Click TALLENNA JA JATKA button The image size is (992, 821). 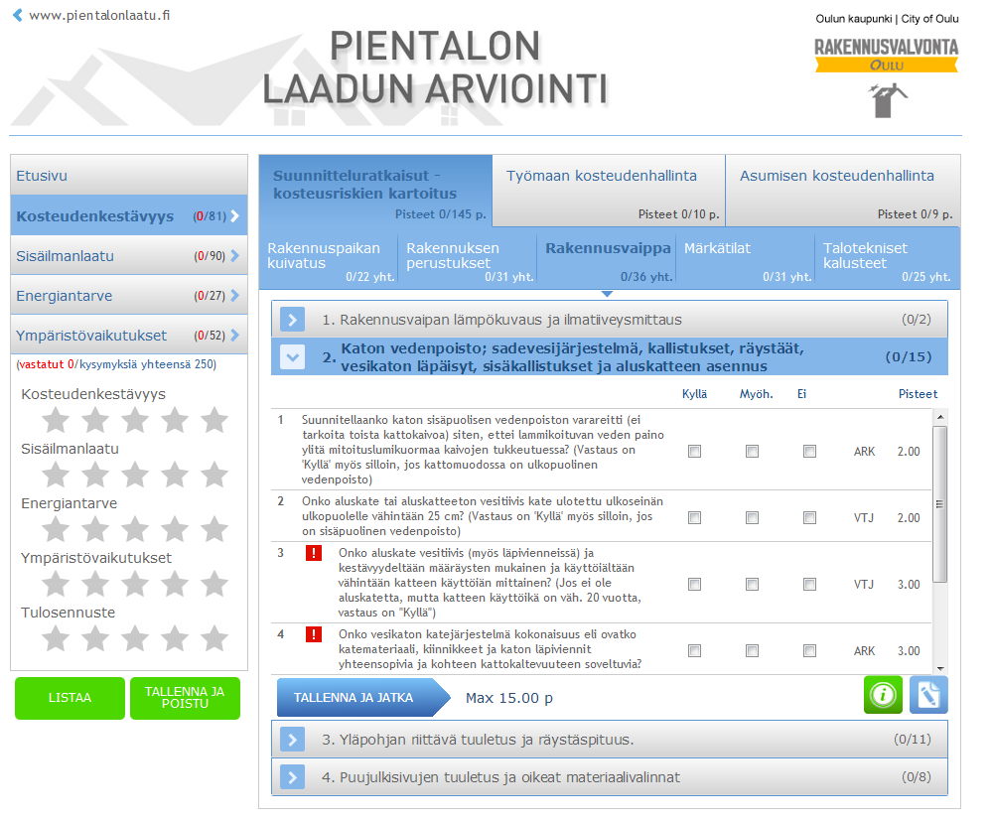click(363, 698)
